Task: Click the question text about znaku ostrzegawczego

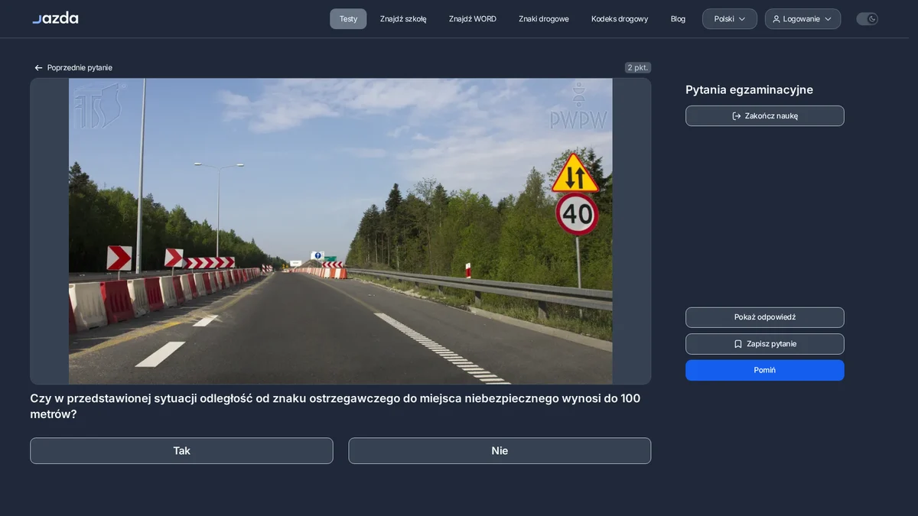Action: pyautogui.click(x=335, y=406)
